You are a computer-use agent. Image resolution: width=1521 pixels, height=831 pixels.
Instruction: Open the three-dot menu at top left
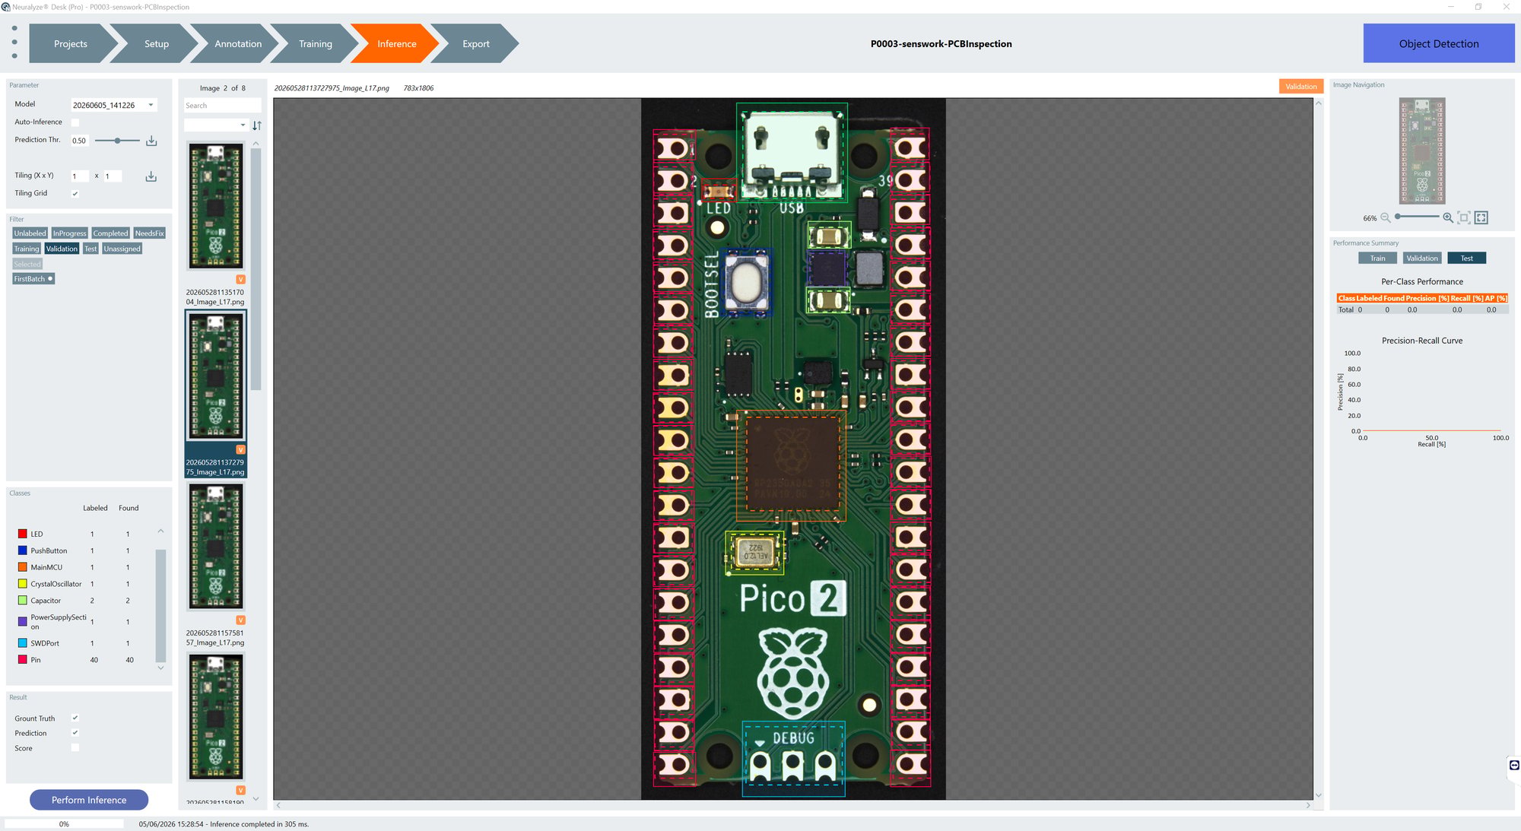(x=14, y=43)
